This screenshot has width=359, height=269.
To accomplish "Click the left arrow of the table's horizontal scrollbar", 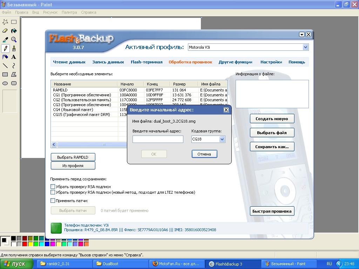I will (54, 144).
